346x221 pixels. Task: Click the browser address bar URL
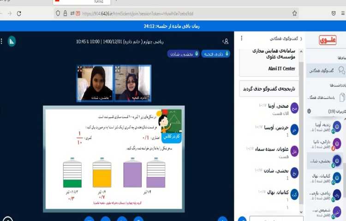tap(138, 13)
